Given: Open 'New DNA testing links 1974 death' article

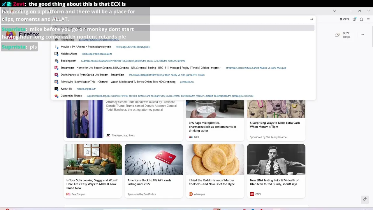Looking at the screenshot, I should point(274,182).
